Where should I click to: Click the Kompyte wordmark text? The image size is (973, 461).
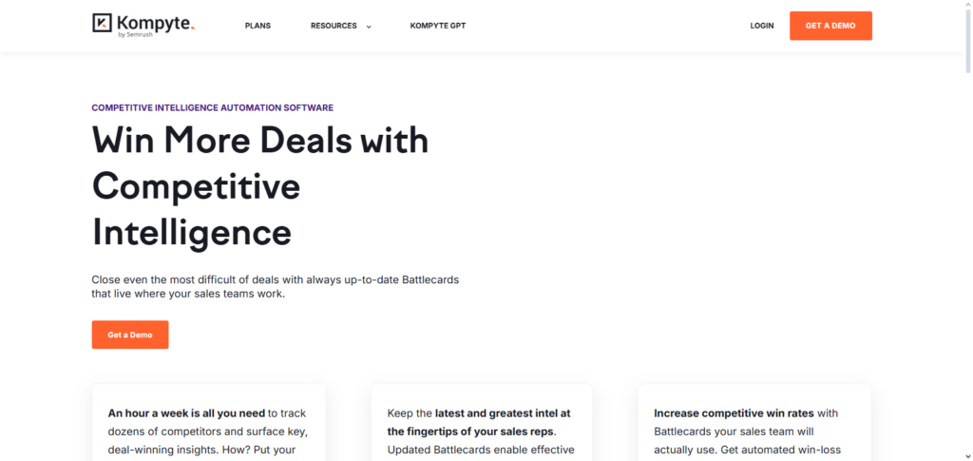point(154,21)
